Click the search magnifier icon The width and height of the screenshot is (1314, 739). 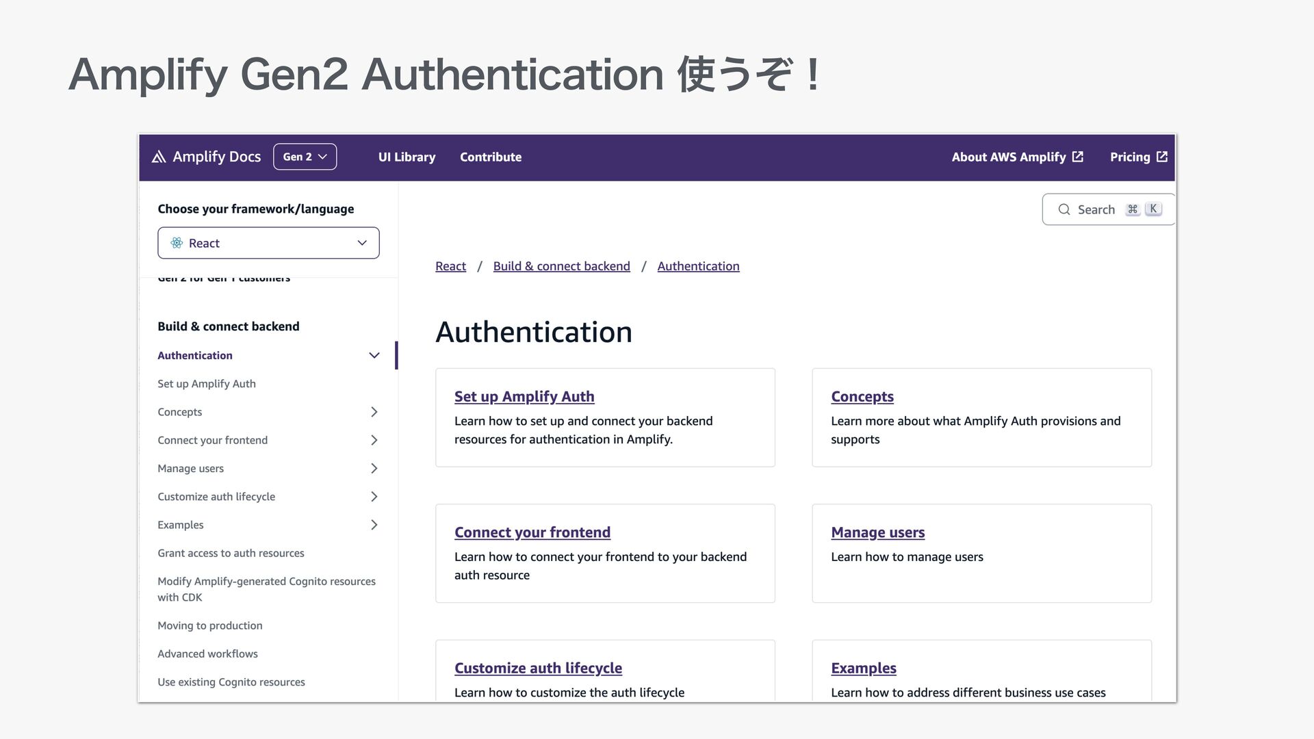[1064, 209]
